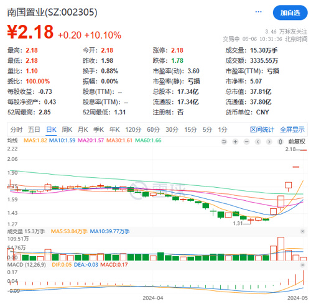
Task: Click the chart reset/undo arrow icon
Action: [224, 142]
